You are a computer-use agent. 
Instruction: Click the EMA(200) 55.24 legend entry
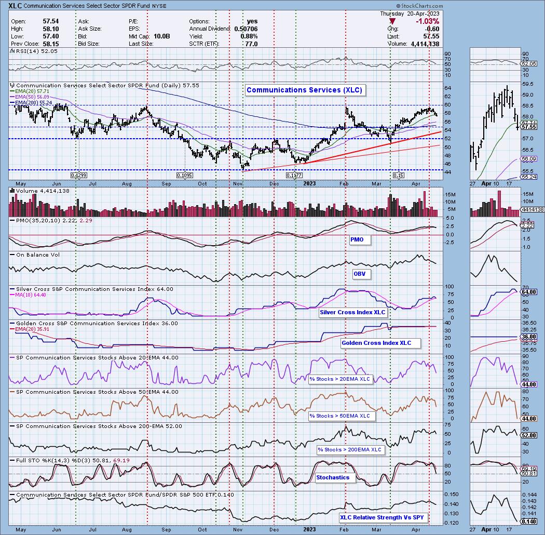click(32, 103)
